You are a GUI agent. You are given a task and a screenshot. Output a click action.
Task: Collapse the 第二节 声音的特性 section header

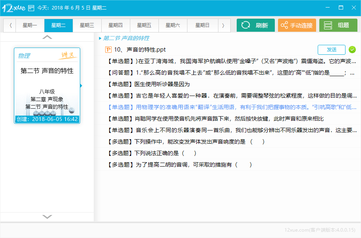point(100,38)
